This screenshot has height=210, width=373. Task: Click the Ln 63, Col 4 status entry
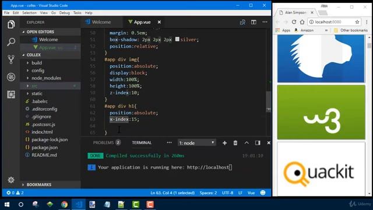click(x=173, y=192)
